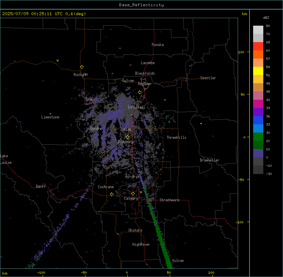Click the HighRiver town label
Screen dimensions: 283x277
(x=141, y=244)
